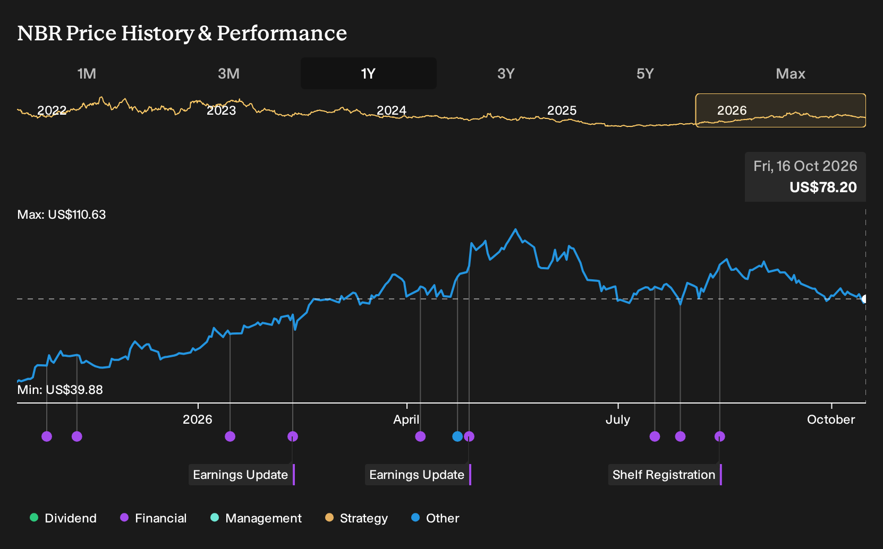Screen dimensions: 883x549
Task: Select the 1M time range tab
Action: click(87, 73)
